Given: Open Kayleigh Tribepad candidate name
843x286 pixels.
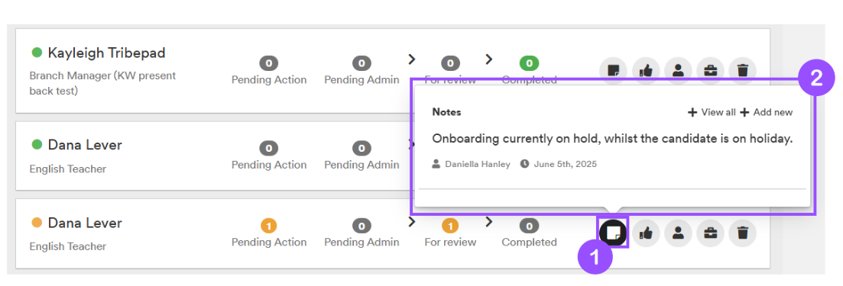Looking at the screenshot, I should pos(106,53).
